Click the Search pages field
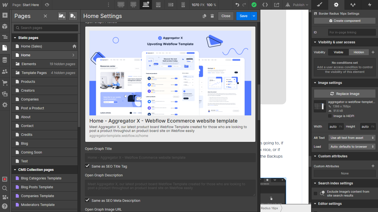 point(46,28)
